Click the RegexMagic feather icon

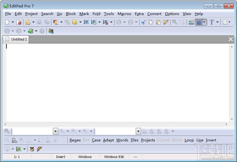pos(39,149)
